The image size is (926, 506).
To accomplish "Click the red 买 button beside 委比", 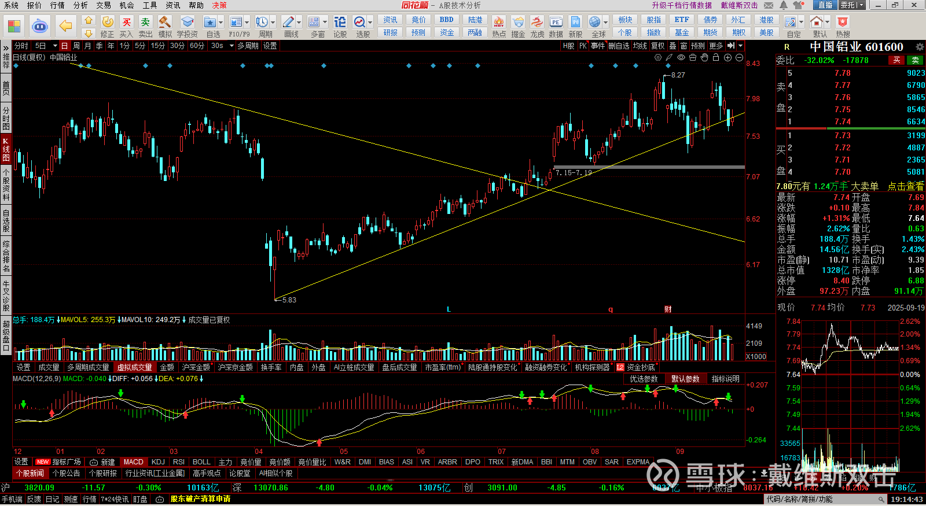I will coord(896,60).
